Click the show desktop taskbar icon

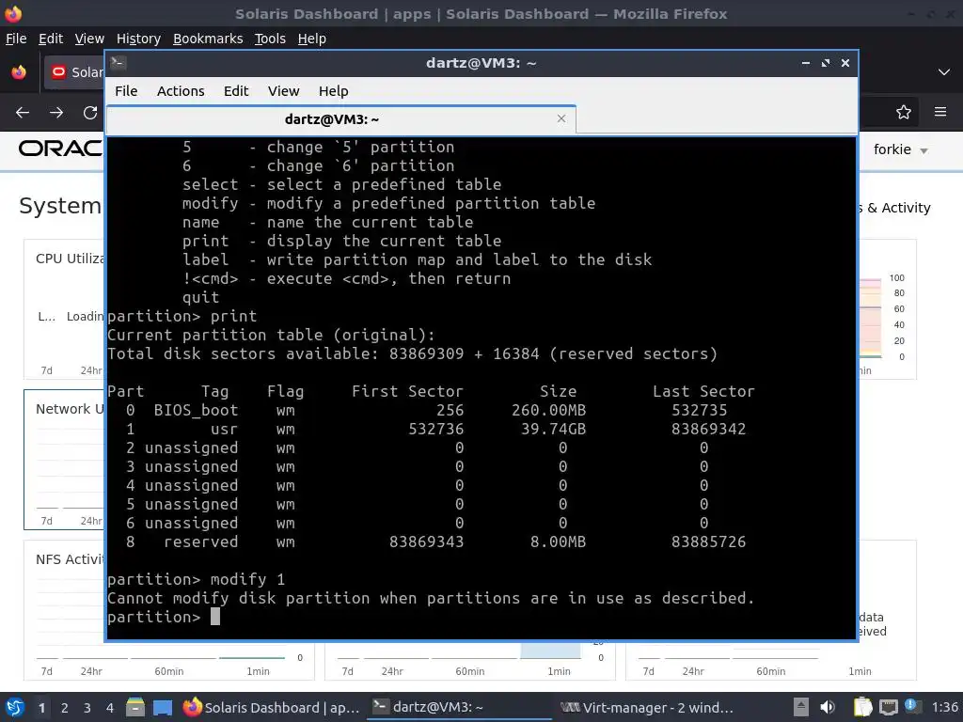163,707
